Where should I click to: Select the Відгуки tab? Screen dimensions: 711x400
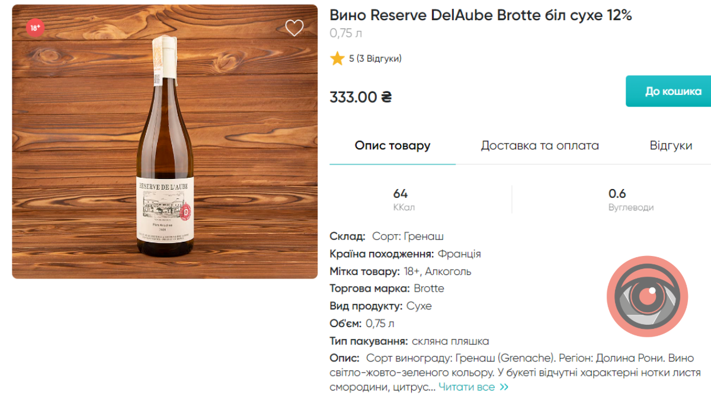tap(671, 146)
